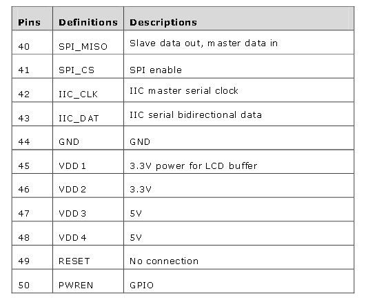Click the VDD1 definition cell
The image size is (368, 300).
click(x=88, y=162)
